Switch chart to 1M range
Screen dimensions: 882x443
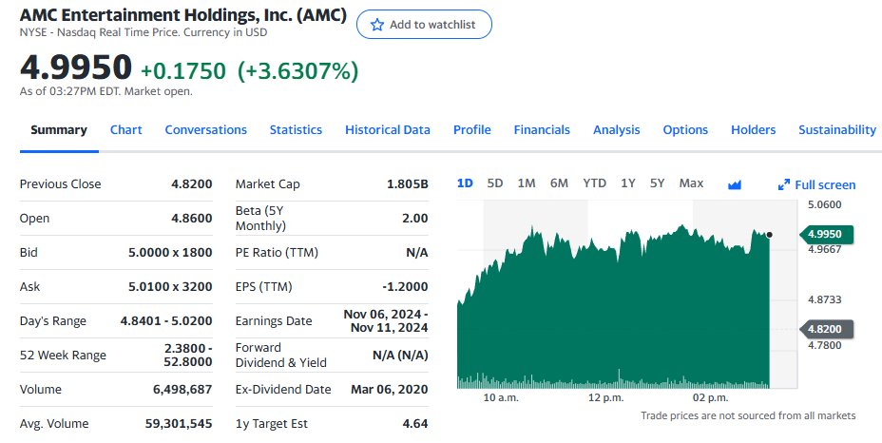[527, 183]
